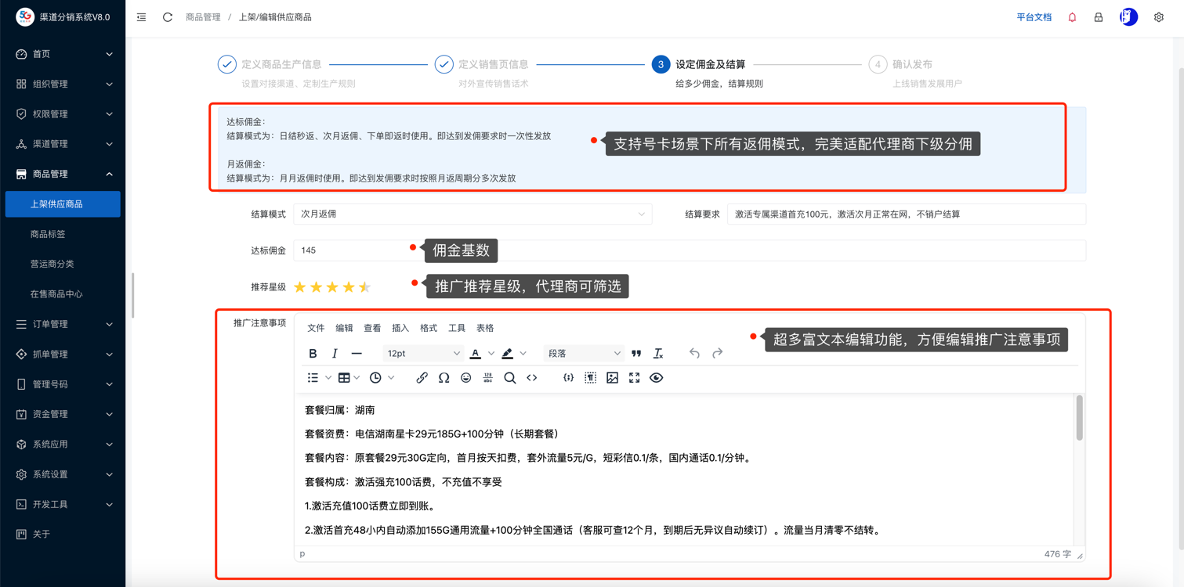Open the 平台文档 link
The image size is (1184, 587).
click(x=1034, y=17)
